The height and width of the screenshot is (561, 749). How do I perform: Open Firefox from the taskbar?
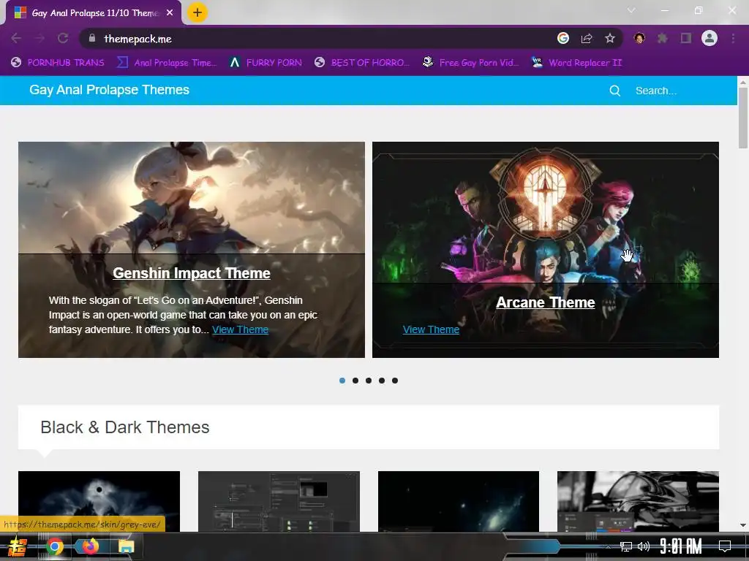(x=90, y=546)
